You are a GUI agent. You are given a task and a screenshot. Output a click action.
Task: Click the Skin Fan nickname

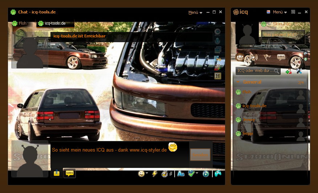point(282,24)
